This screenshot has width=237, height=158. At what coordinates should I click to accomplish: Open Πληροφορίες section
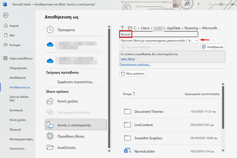click(18, 68)
